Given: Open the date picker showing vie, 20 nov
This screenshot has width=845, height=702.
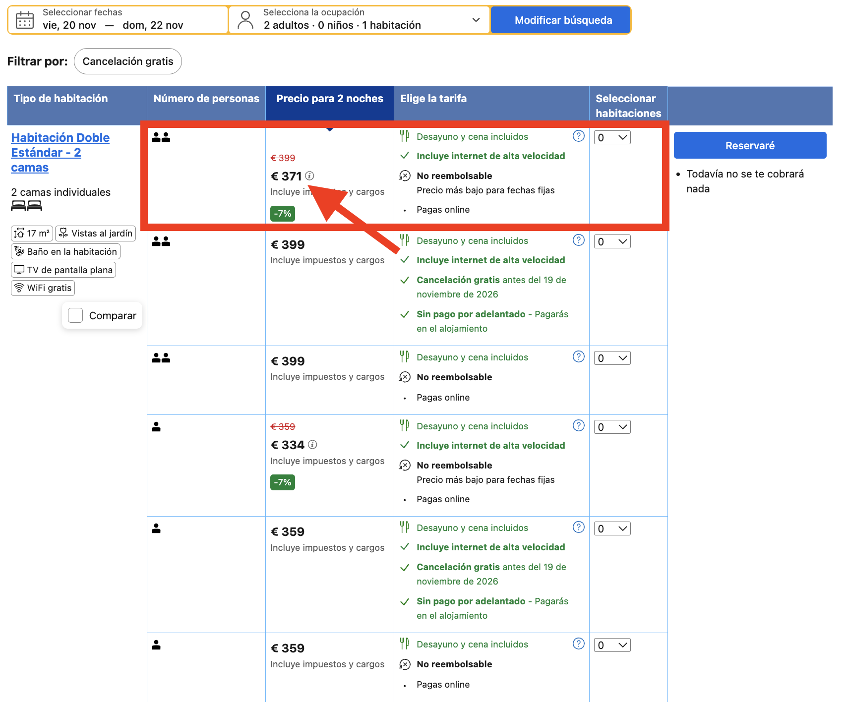Looking at the screenshot, I should point(118,20).
